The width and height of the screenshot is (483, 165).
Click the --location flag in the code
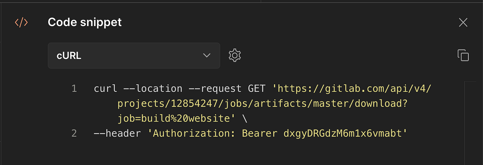[x=153, y=89]
